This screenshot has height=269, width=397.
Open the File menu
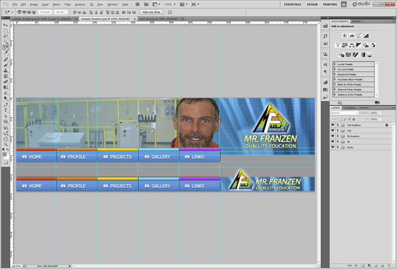coord(15,4)
